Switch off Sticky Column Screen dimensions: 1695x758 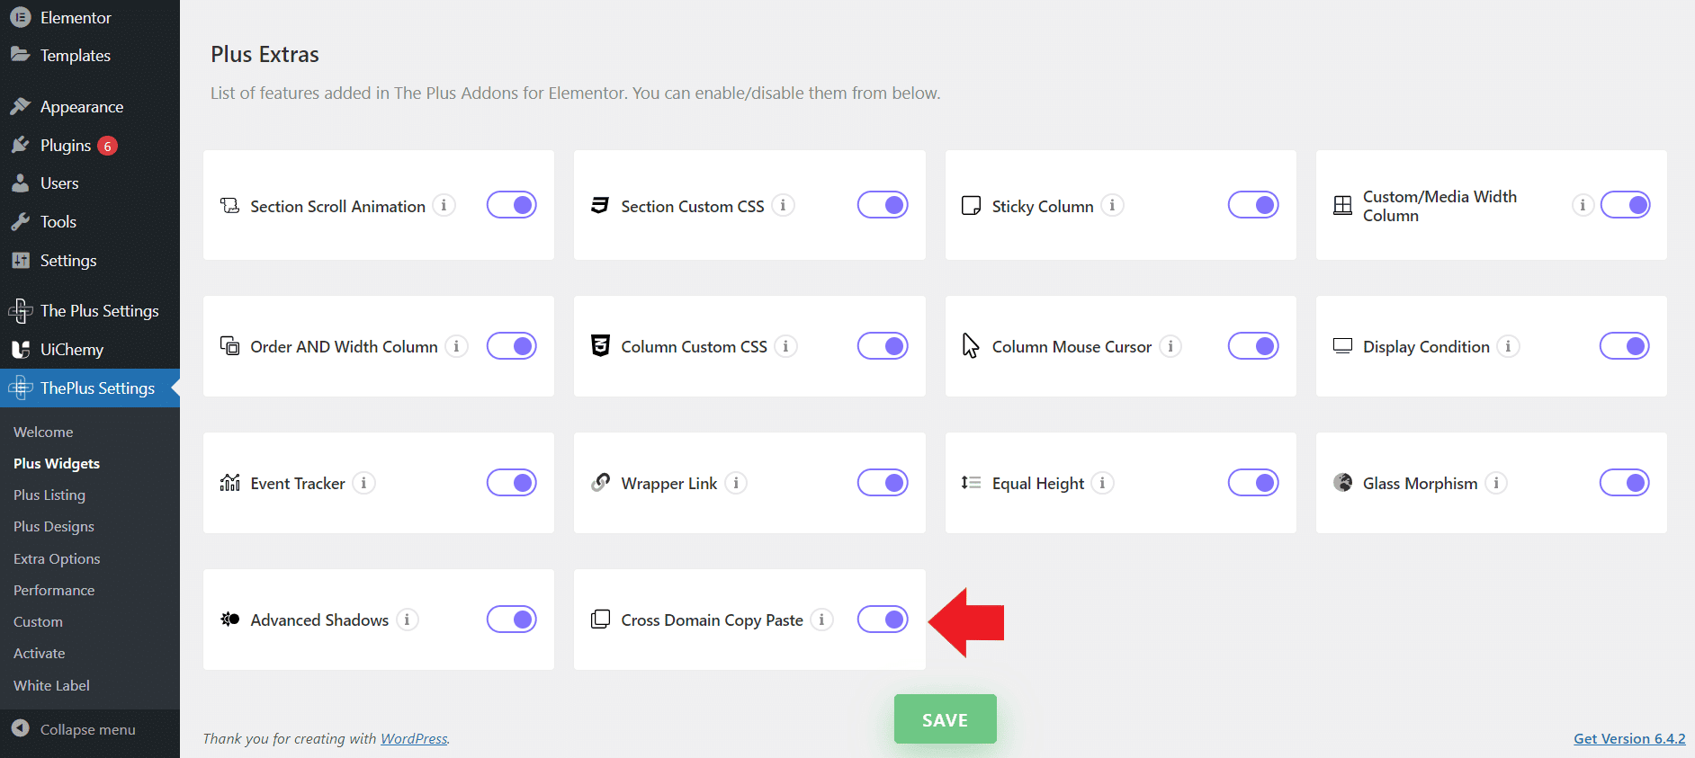tap(1253, 205)
